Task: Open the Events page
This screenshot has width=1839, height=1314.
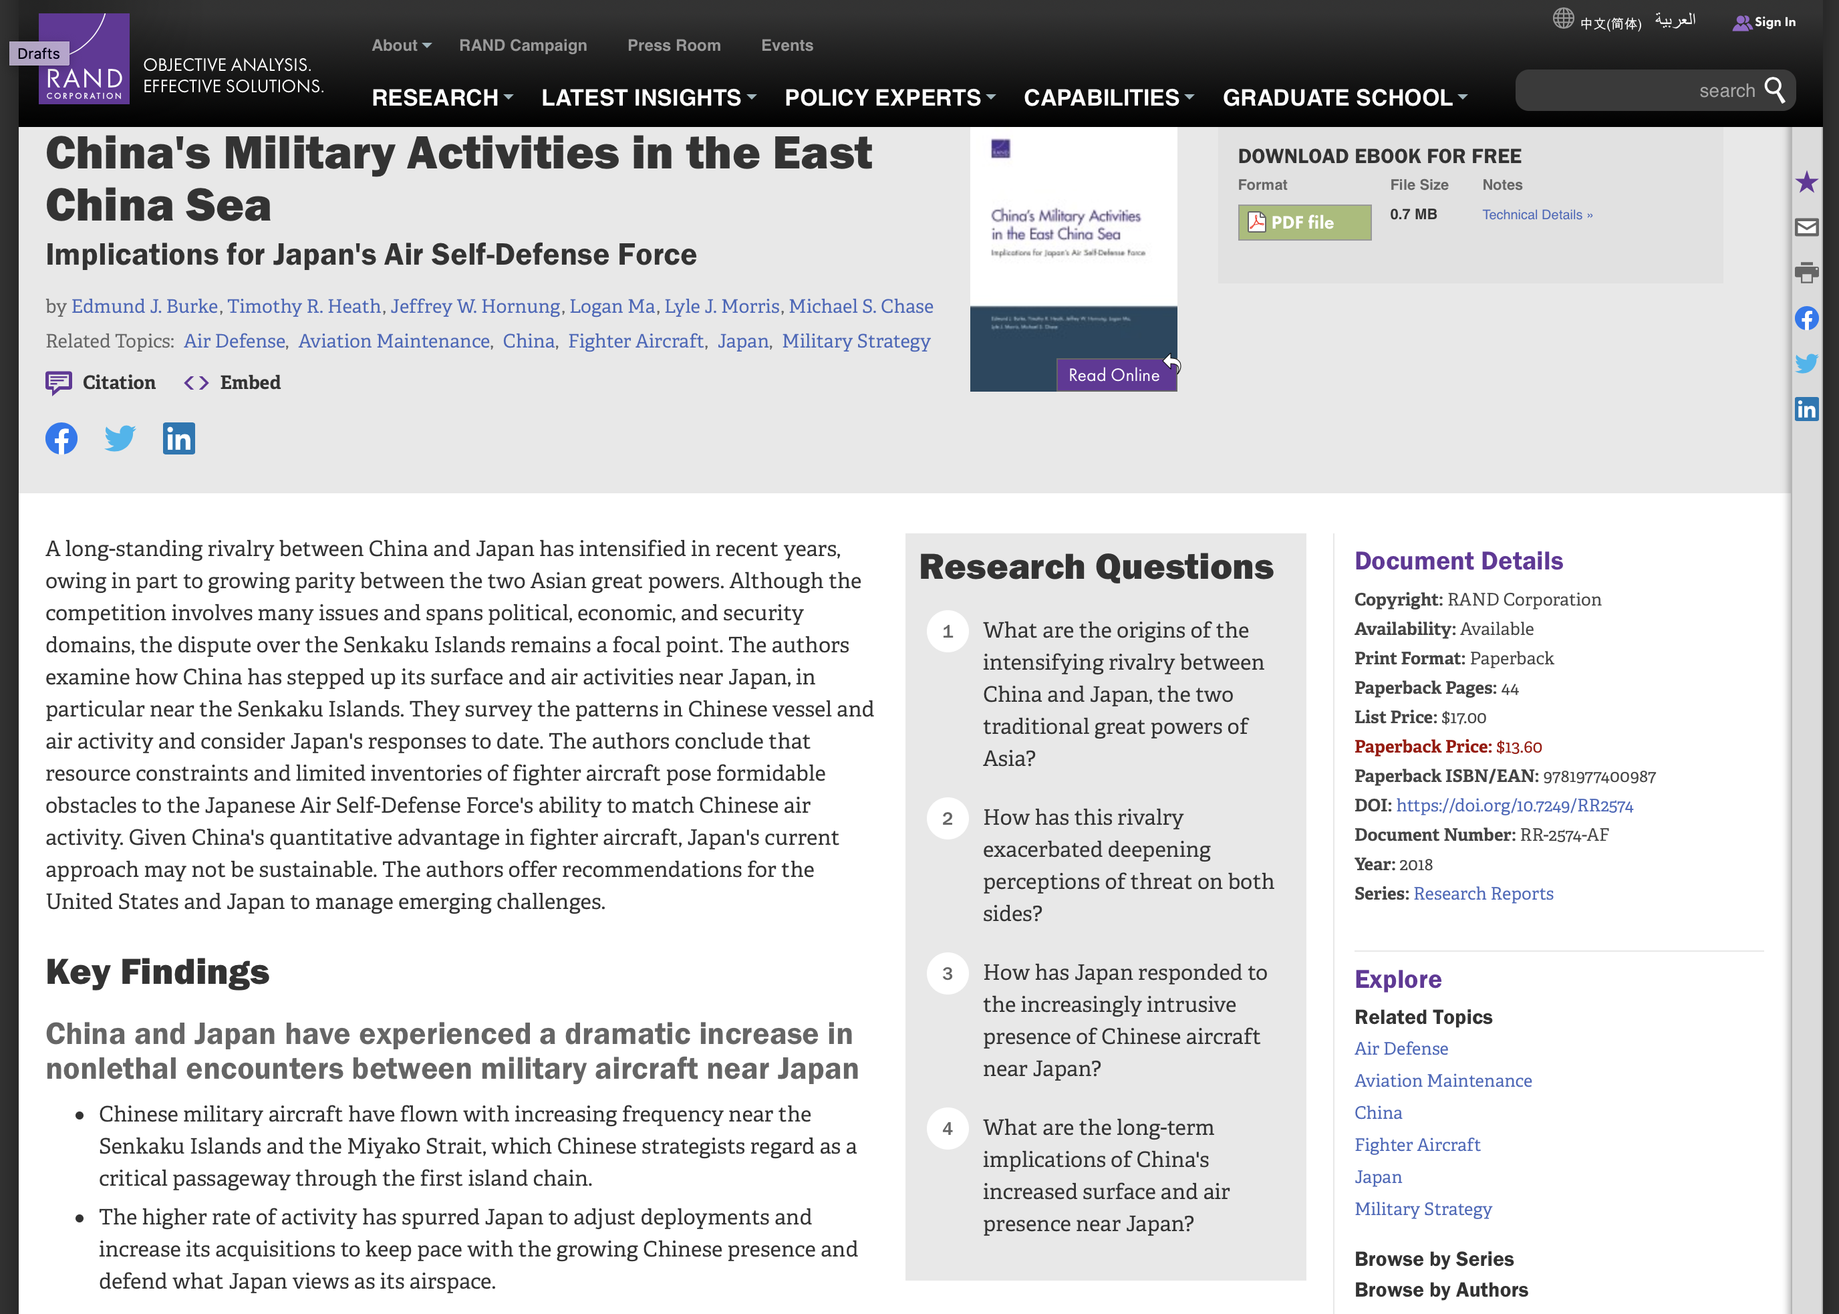Action: click(x=787, y=45)
